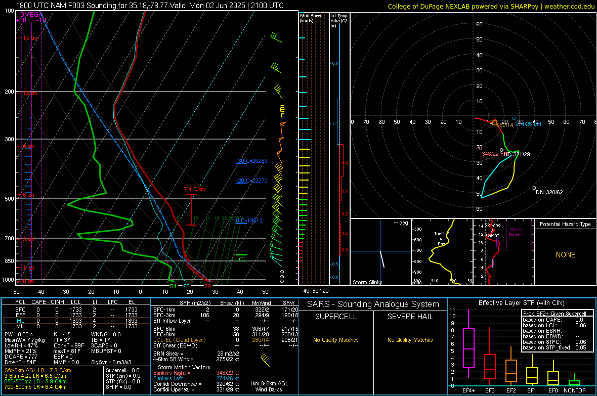The height and width of the screenshot is (396, 597).
Task: Click the yellow 1km & 6km wind barb symbol
Action: tap(266, 360)
